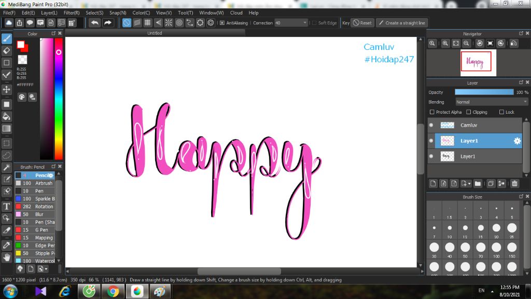Enable crisscross grid snap

(148, 23)
